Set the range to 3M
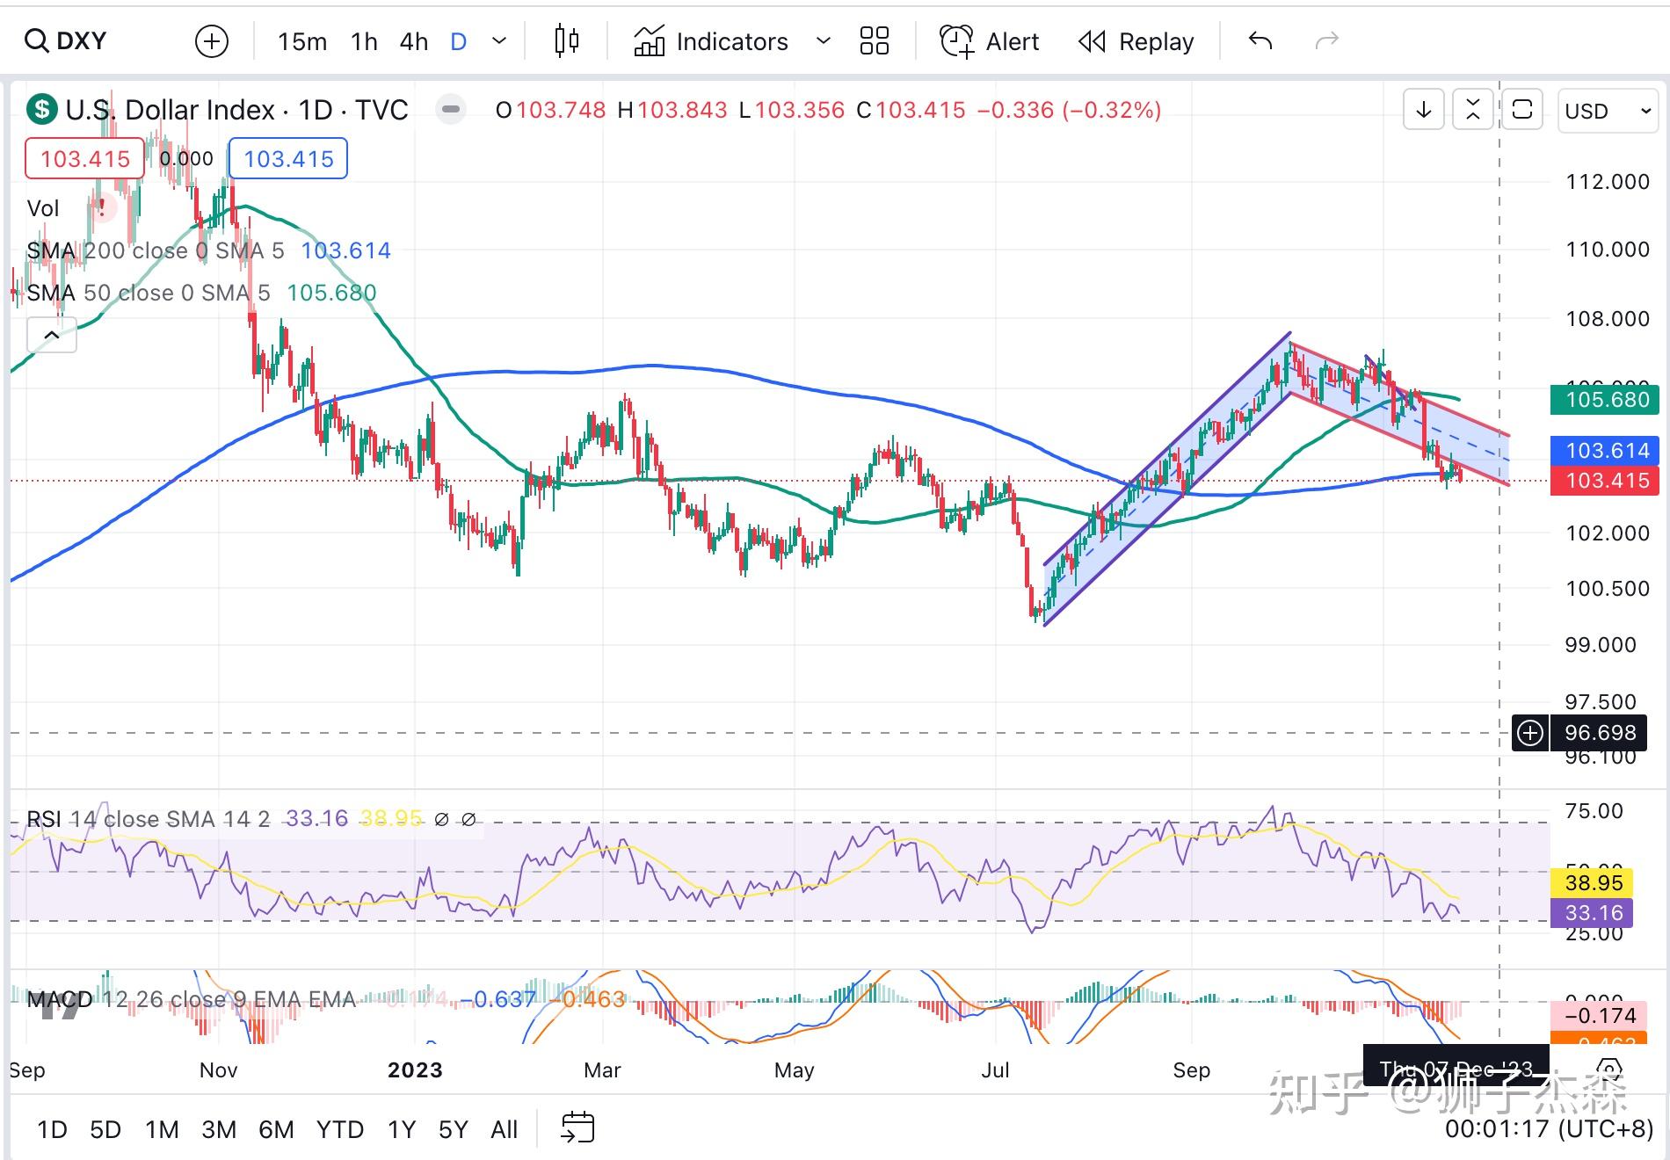This screenshot has width=1670, height=1160. [x=219, y=1129]
